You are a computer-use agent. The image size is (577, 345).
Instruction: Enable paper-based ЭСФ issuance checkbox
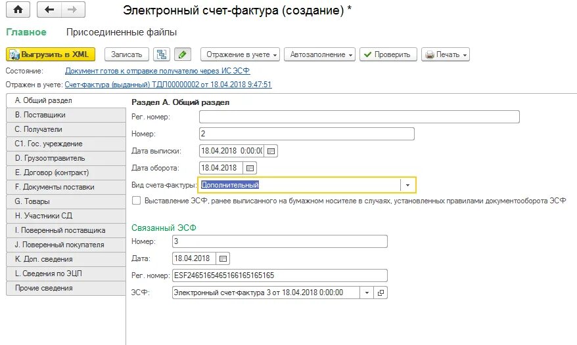pyautogui.click(x=136, y=201)
